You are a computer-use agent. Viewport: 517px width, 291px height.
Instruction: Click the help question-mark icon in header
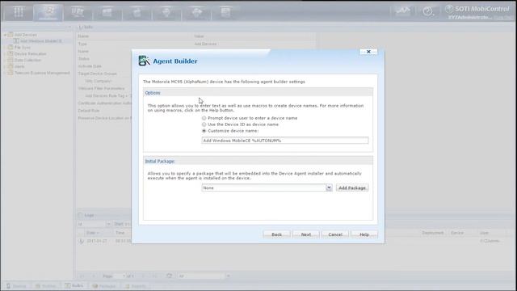(x=427, y=12)
